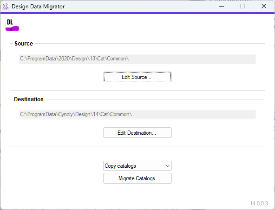Minimize the Design Data Migrator window

(x=222, y=7)
